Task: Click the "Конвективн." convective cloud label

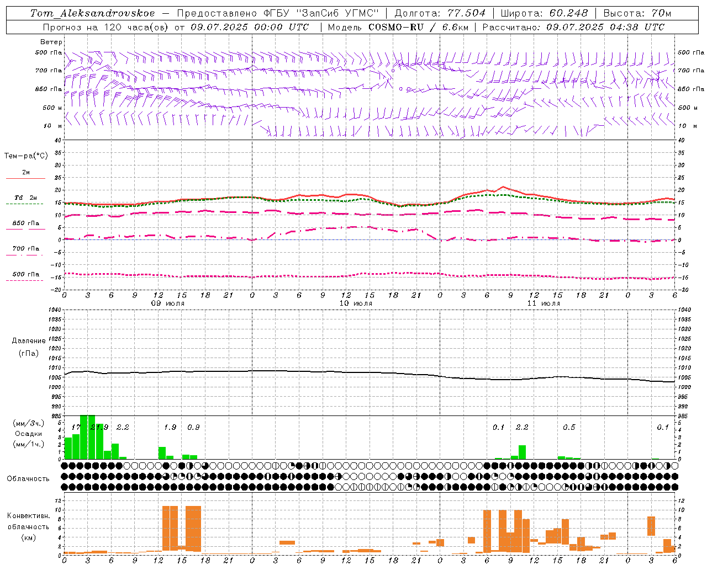Action: (x=28, y=516)
